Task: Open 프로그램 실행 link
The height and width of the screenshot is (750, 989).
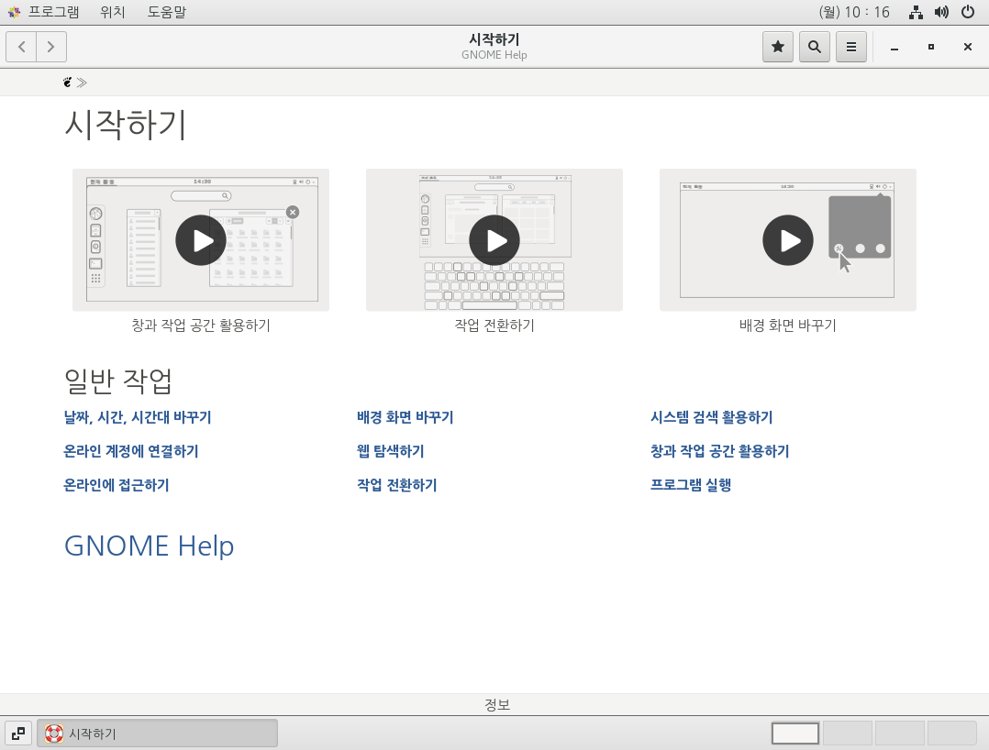Action: [x=691, y=485]
